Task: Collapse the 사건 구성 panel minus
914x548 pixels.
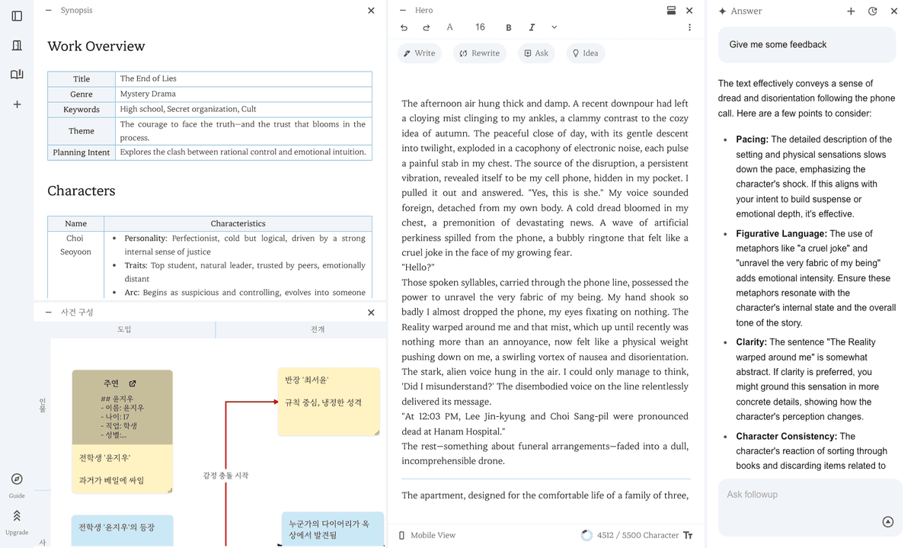Action: (x=49, y=312)
